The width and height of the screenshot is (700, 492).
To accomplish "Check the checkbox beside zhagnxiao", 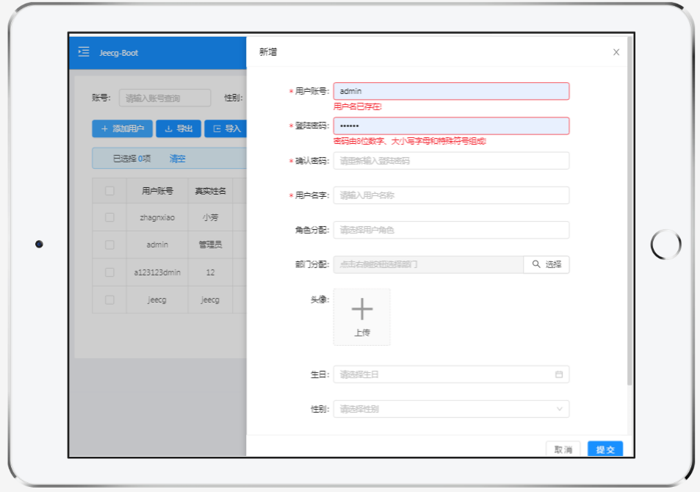I will click(x=109, y=217).
